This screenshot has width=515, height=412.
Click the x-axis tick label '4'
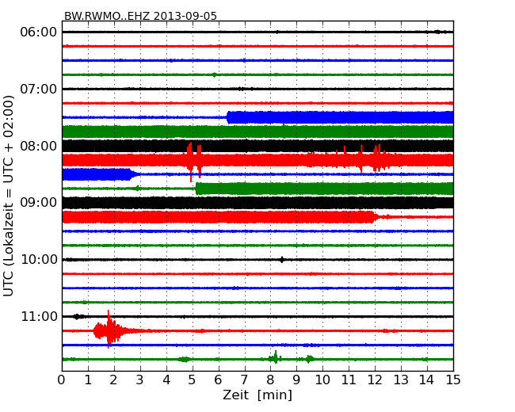coord(166,380)
